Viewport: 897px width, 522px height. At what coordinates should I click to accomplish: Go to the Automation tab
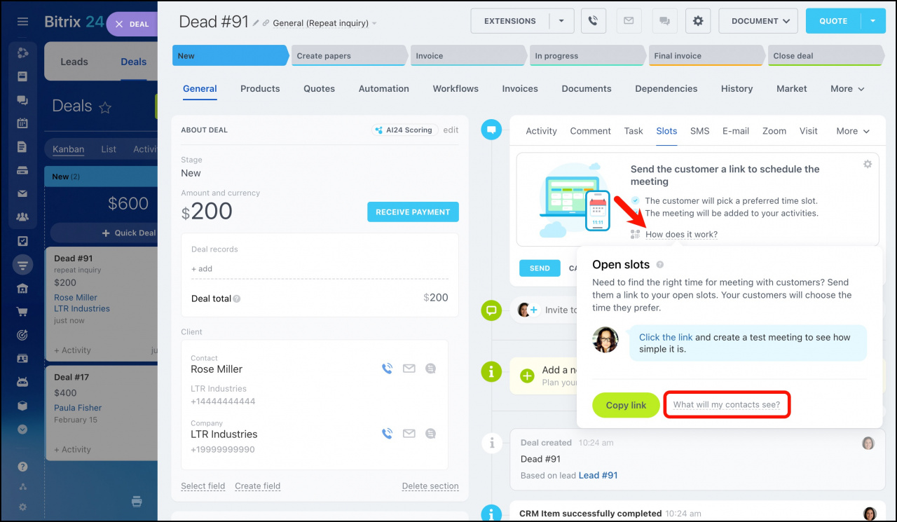[384, 89]
